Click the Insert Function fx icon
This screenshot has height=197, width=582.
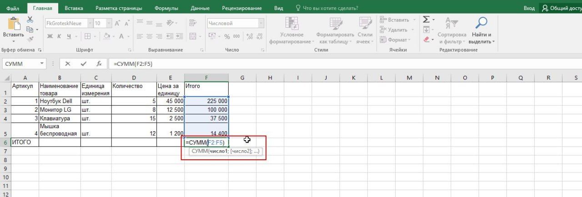point(99,64)
